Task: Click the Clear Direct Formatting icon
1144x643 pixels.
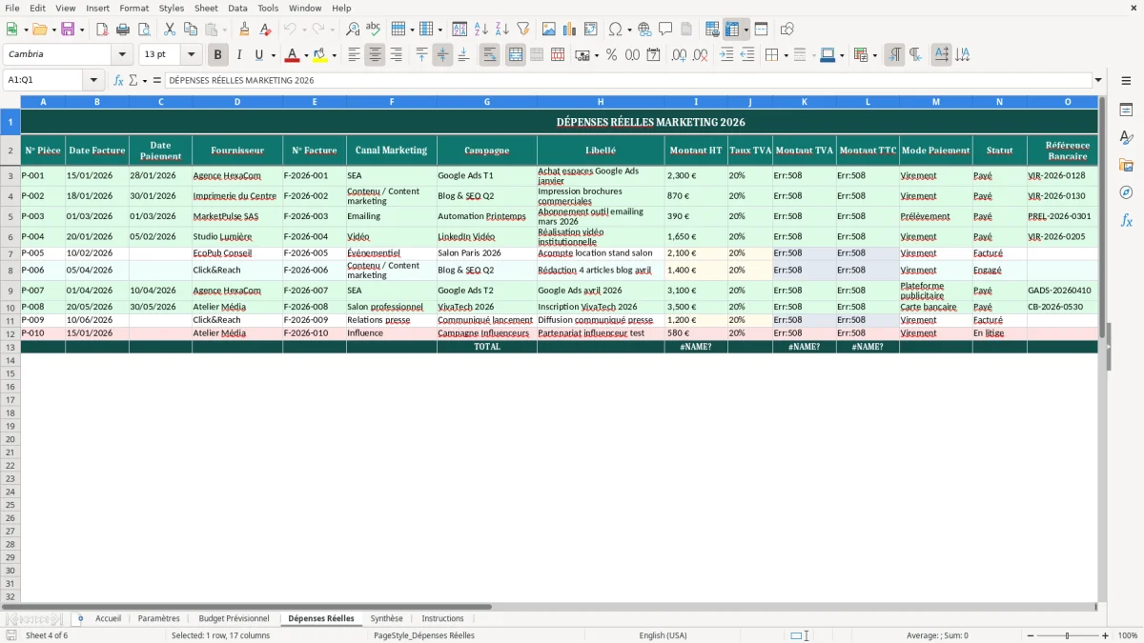Action: click(x=265, y=30)
